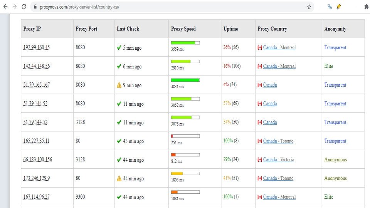Click the Canada - Toronto link for 165.227.35.11
Image resolution: width=370 pixels, height=208 pixels.
tap(278, 141)
